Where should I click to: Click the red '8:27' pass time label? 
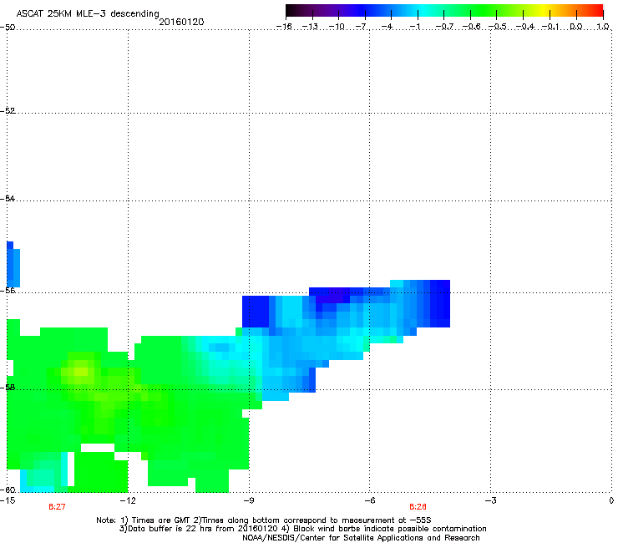57,507
